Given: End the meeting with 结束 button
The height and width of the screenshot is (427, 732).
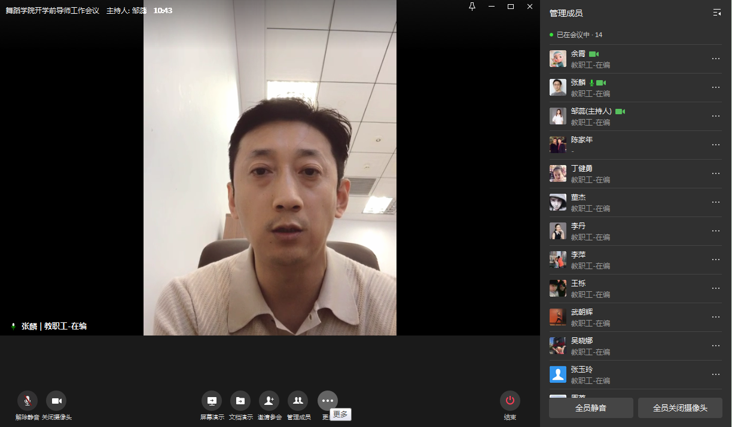Looking at the screenshot, I should pyautogui.click(x=510, y=401).
